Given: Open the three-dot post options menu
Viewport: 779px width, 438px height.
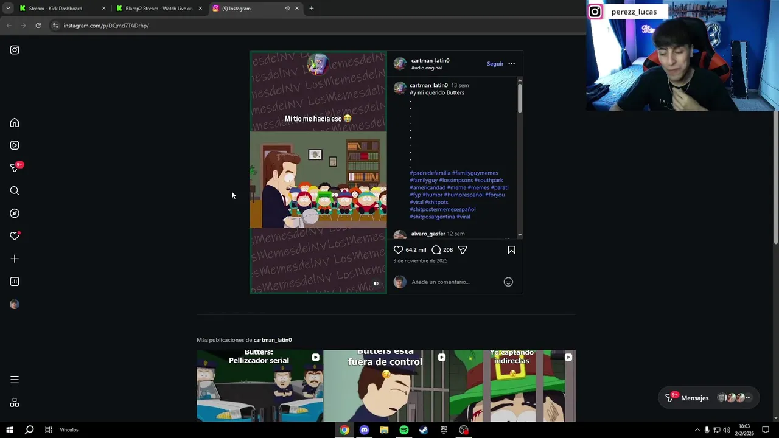Looking at the screenshot, I should 511,64.
